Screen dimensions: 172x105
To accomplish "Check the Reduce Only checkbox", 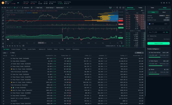I will click(x=148, y=36).
